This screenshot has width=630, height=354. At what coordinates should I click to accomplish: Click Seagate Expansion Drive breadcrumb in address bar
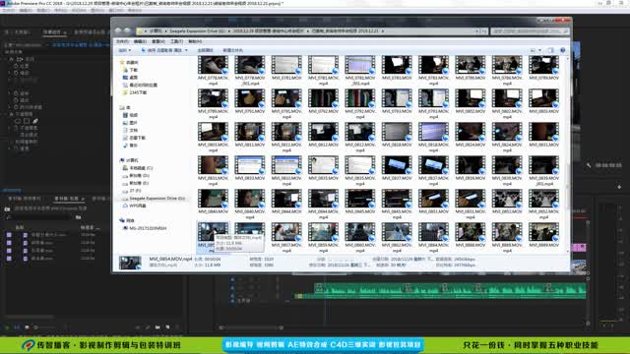pyautogui.click(x=197, y=30)
